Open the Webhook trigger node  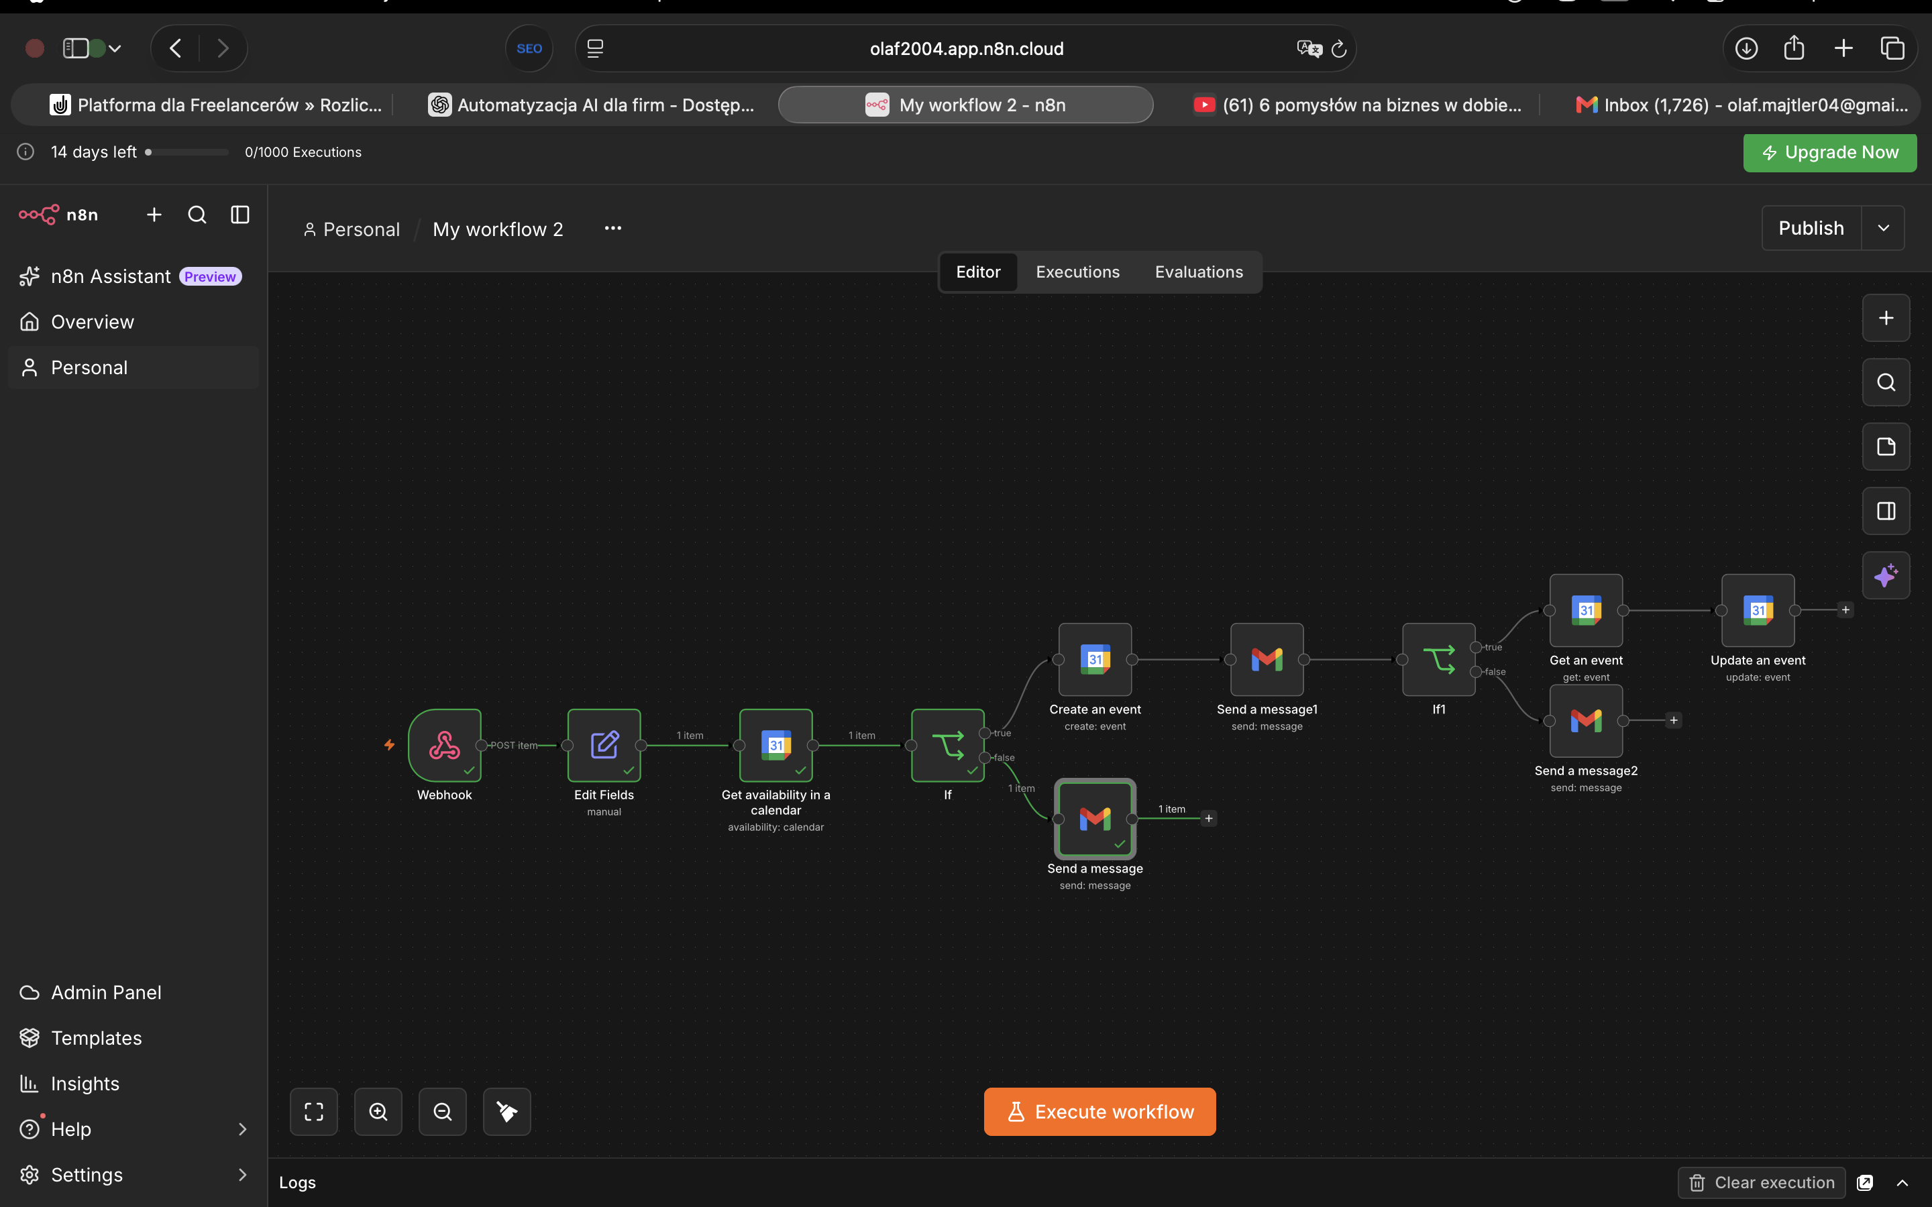click(x=445, y=745)
